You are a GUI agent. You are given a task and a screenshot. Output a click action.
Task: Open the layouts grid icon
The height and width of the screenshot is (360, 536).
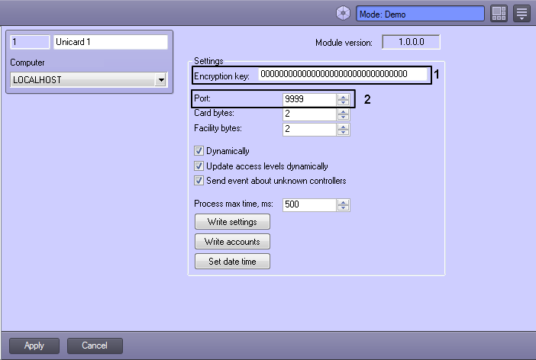[499, 14]
